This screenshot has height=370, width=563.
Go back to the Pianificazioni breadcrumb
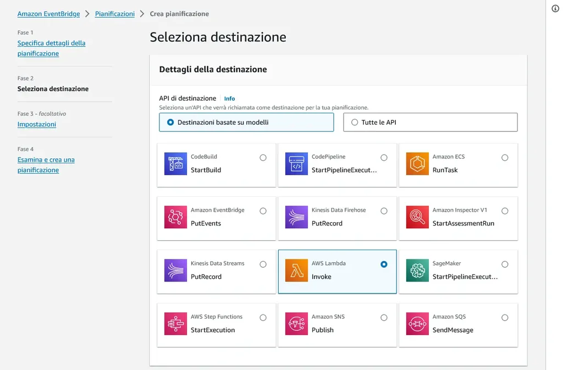click(x=115, y=14)
